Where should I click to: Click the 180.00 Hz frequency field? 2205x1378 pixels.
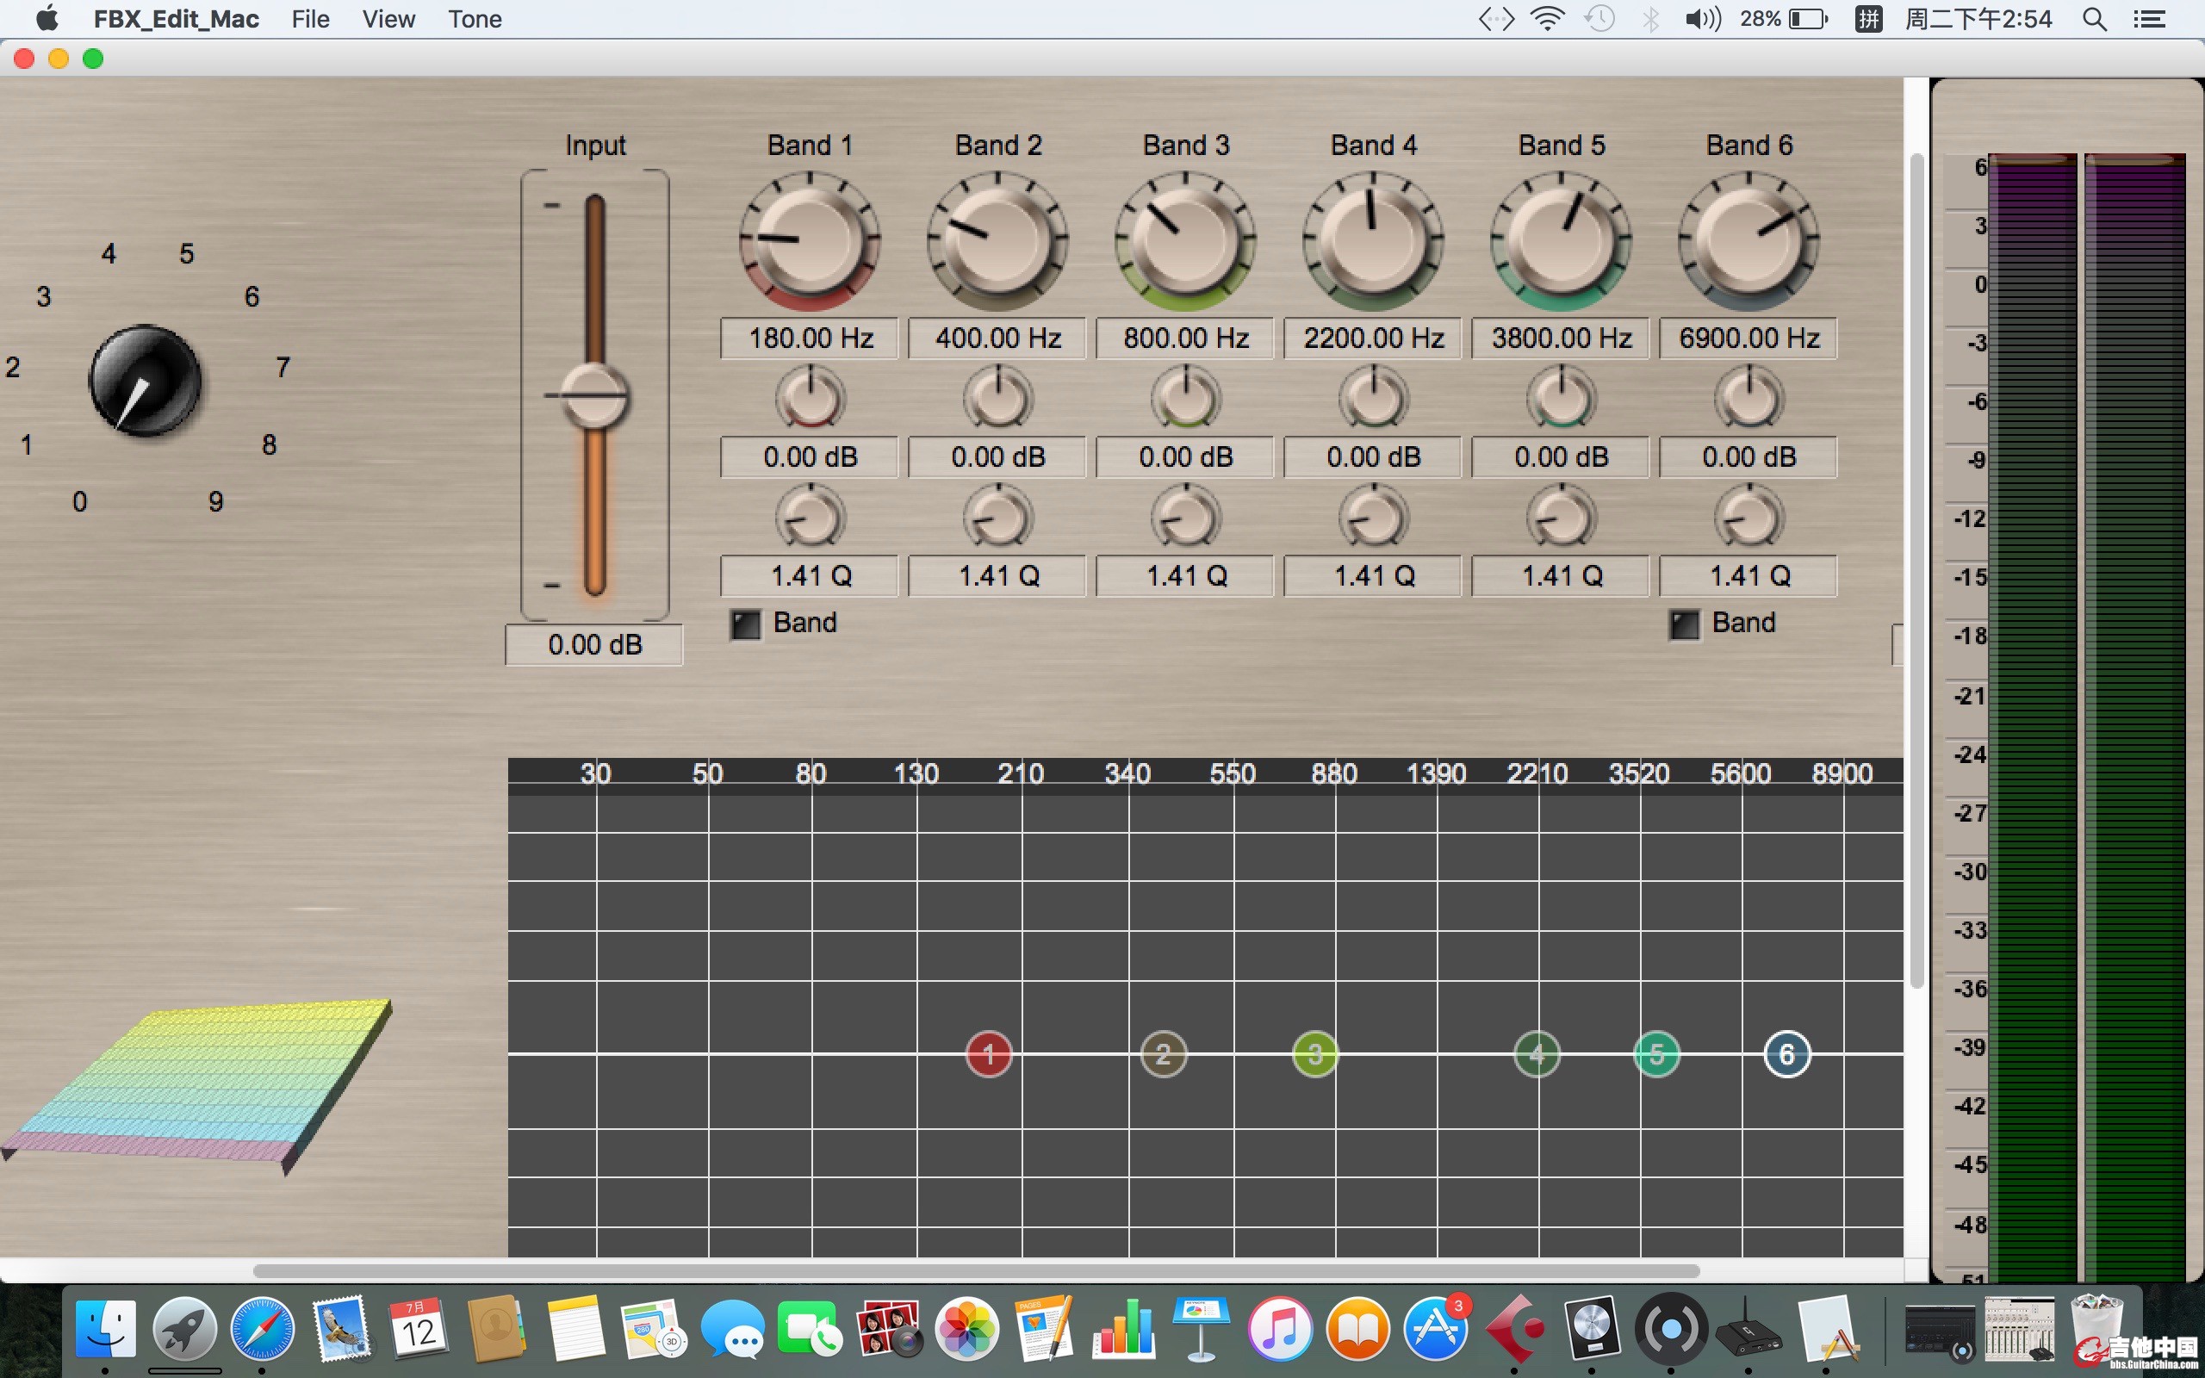[809, 338]
